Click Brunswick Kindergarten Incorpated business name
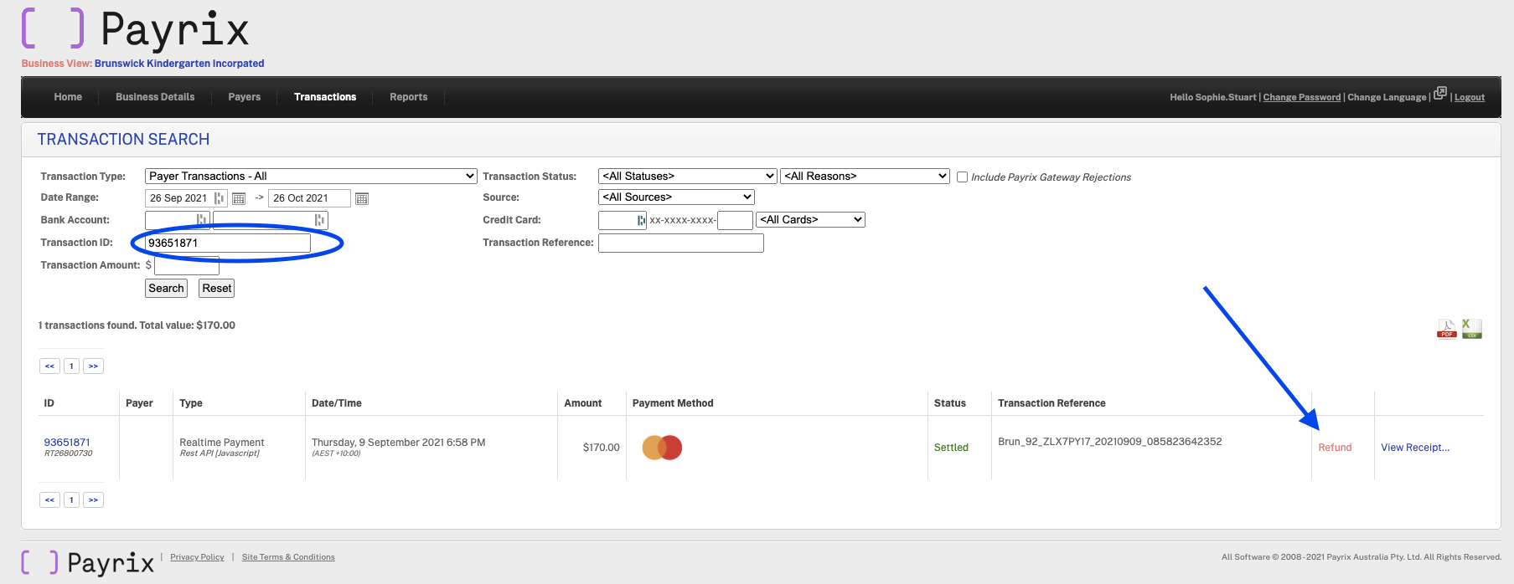This screenshot has height=584, width=1514. 179,64
